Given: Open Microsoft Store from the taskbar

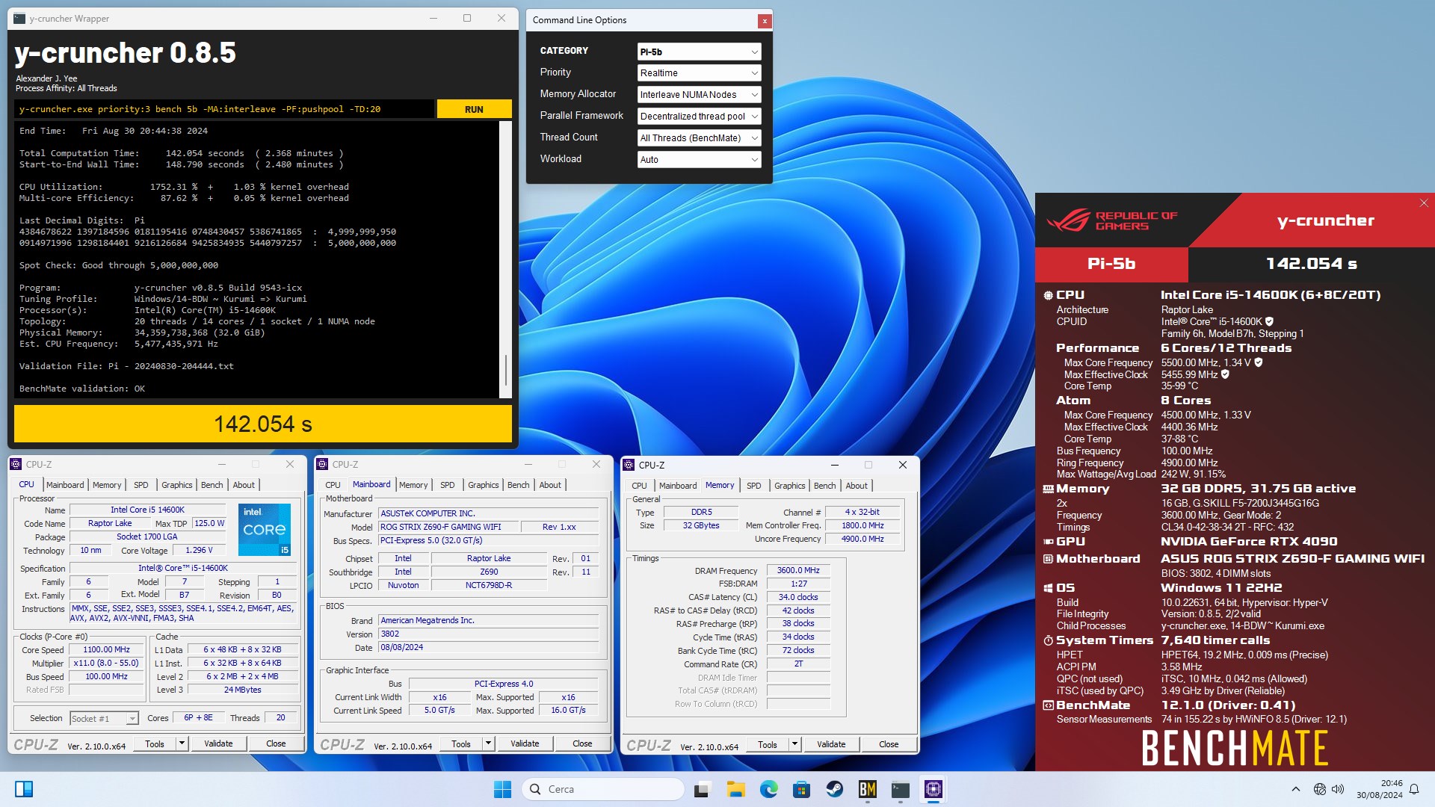Looking at the screenshot, I should click(801, 789).
